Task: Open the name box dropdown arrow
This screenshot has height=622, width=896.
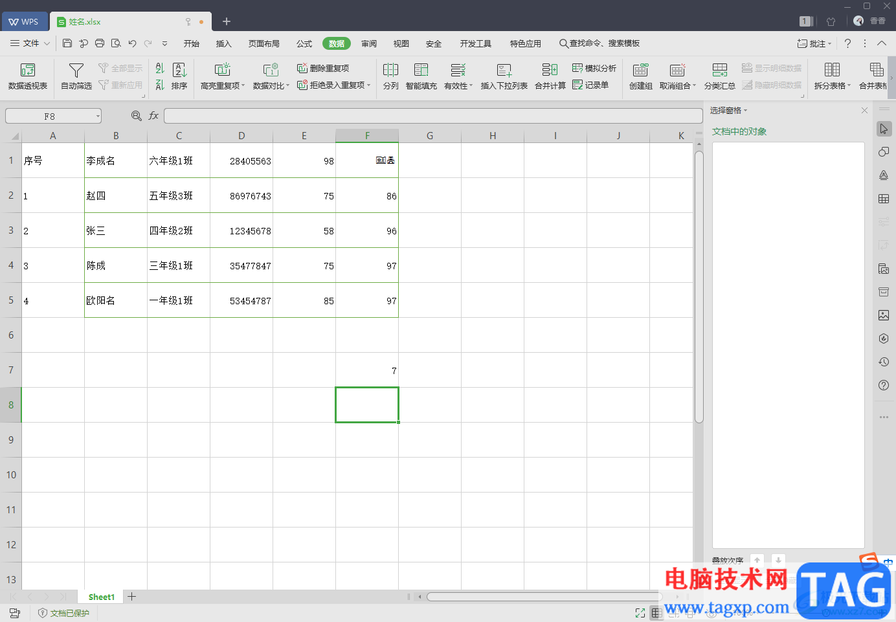Action: (x=98, y=116)
